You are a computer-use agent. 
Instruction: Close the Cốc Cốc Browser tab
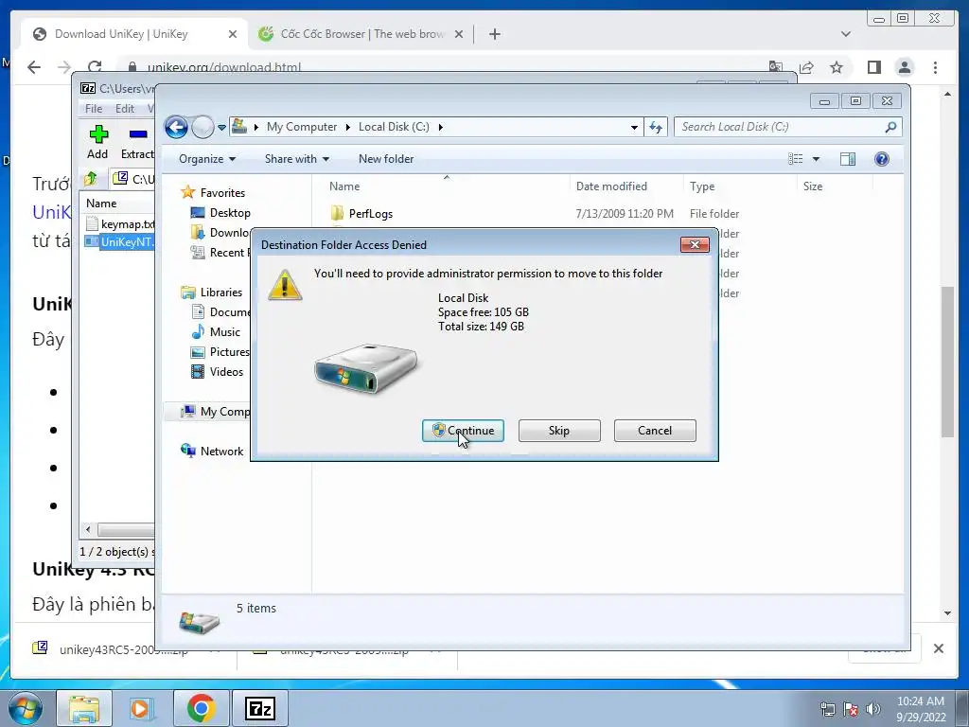pos(459,34)
